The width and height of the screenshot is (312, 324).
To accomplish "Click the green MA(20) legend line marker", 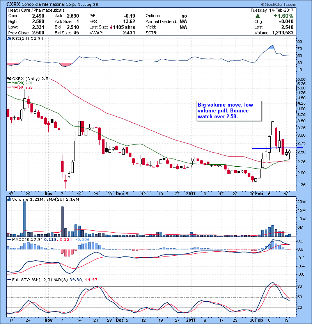I will [x=9, y=83].
